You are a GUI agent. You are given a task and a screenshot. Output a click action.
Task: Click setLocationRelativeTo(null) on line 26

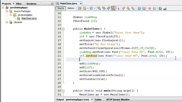(x=101, y=75)
